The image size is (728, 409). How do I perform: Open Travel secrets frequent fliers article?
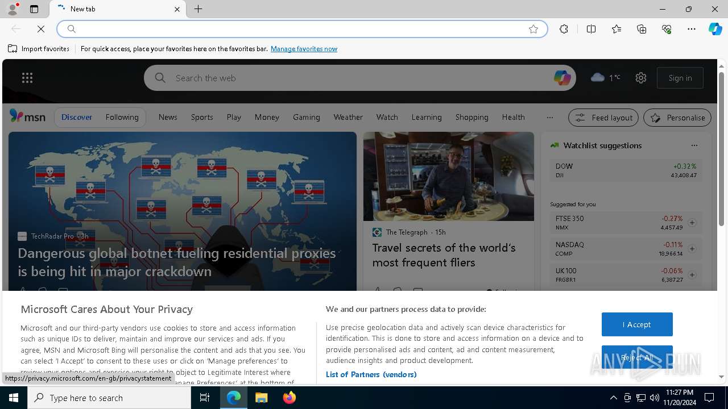click(x=444, y=255)
